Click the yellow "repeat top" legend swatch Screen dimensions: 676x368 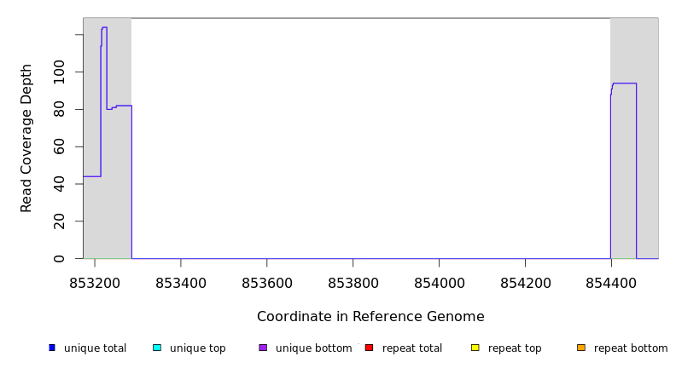pos(475,348)
